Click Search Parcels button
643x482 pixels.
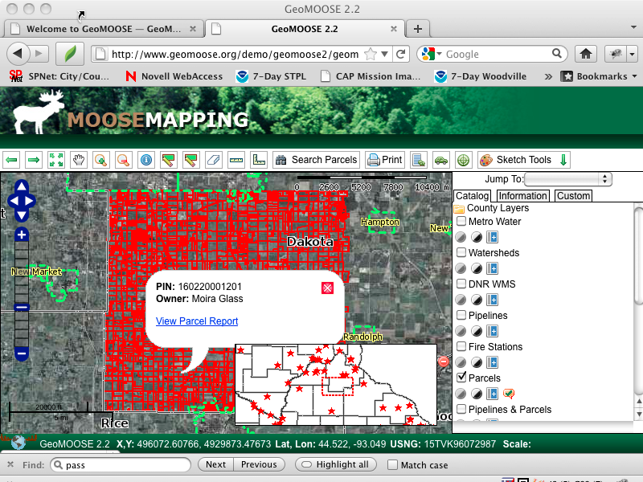316,160
